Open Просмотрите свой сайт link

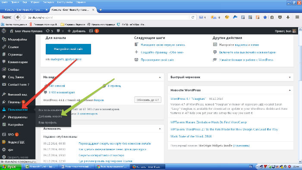pyautogui.click(x=157, y=60)
